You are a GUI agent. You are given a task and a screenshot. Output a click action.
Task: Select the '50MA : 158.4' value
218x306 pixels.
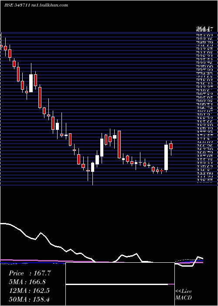click(x=29, y=299)
